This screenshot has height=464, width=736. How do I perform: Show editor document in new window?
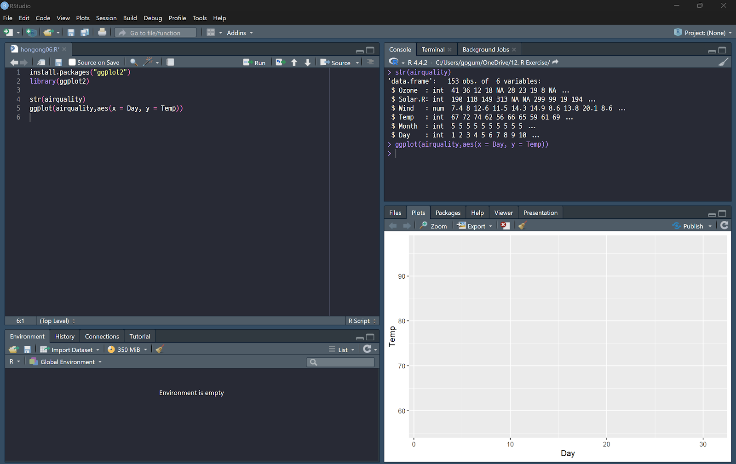[41, 63]
